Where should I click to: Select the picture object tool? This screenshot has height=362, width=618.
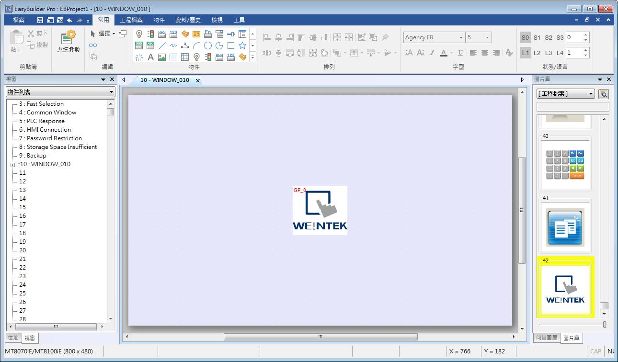click(x=162, y=57)
